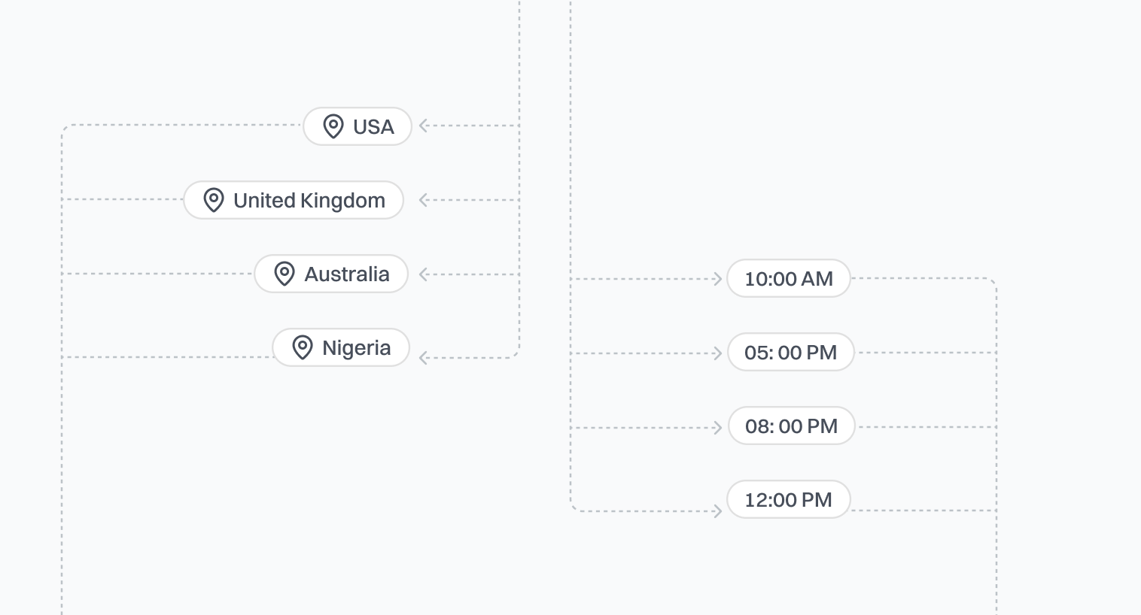Image resolution: width=1141 pixels, height=615 pixels.
Task: Pick the Australia label text
Action: (347, 274)
